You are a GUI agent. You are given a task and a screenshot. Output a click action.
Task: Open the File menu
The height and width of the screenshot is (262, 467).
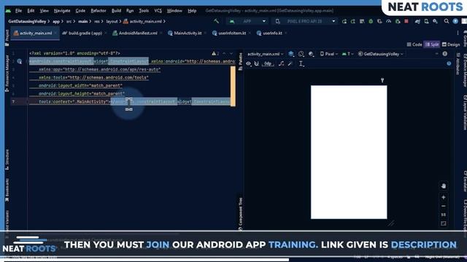(18, 11)
